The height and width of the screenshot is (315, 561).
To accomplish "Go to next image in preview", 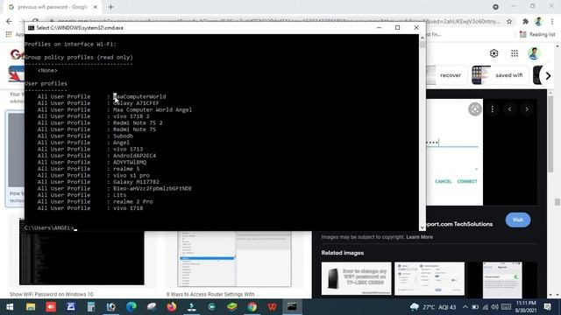I will click(527, 108).
